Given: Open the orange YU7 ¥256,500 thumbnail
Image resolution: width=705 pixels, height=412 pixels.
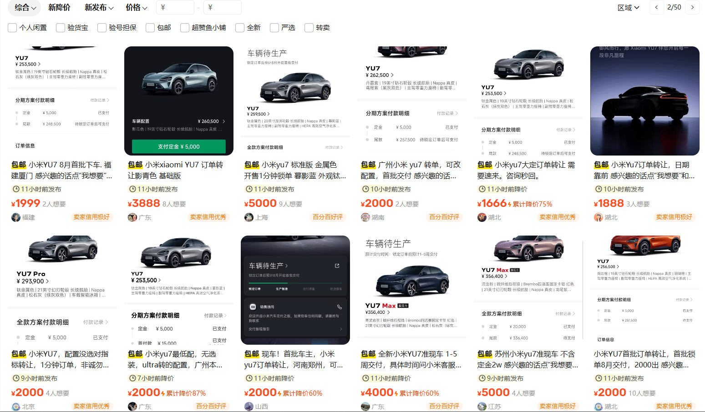Looking at the screenshot, I should pyautogui.click(x=645, y=290).
